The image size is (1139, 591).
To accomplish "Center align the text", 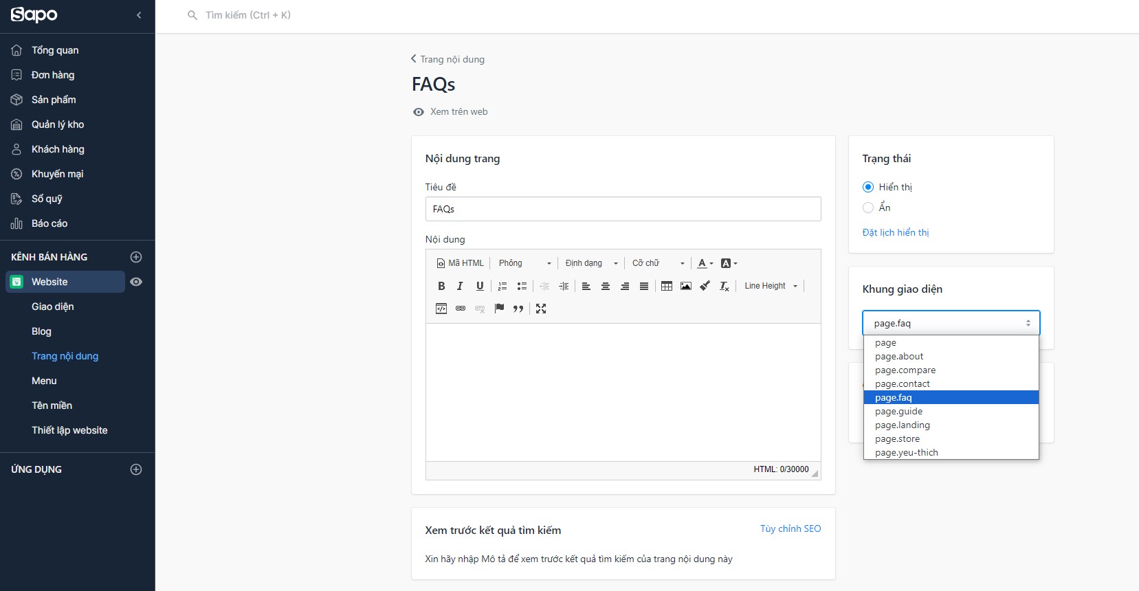I will (606, 286).
